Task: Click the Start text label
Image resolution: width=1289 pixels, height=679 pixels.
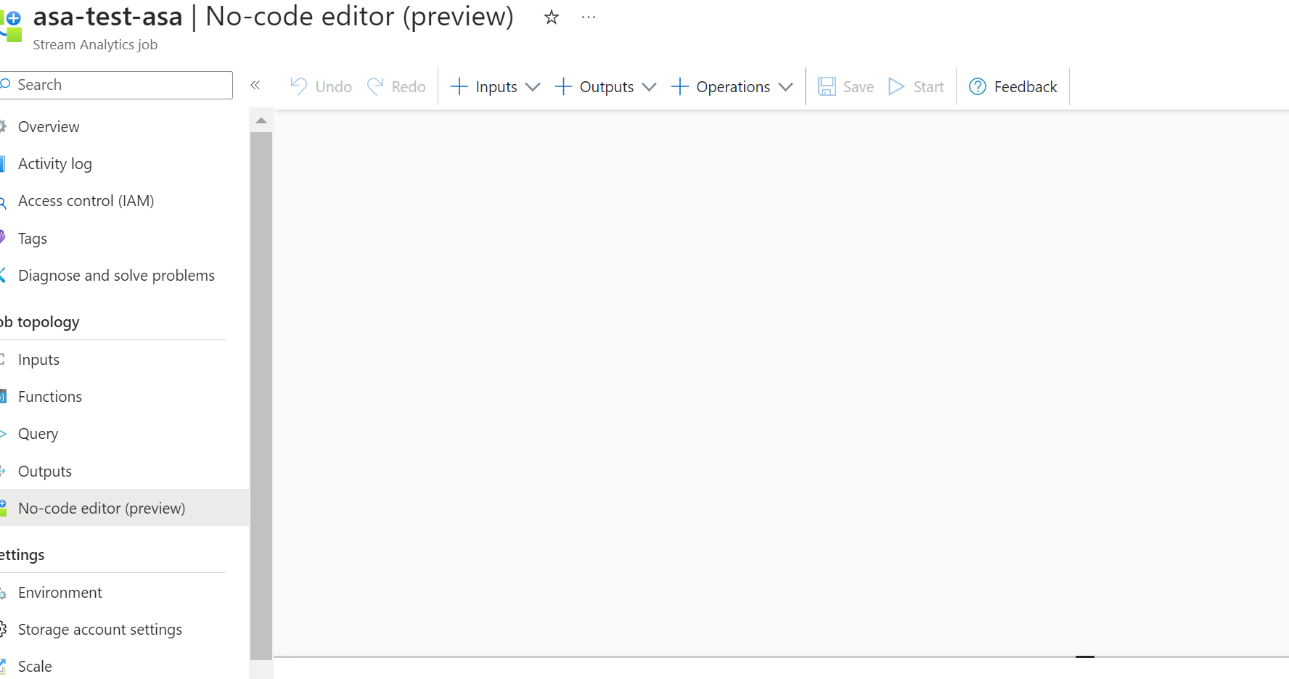Action: pos(929,87)
